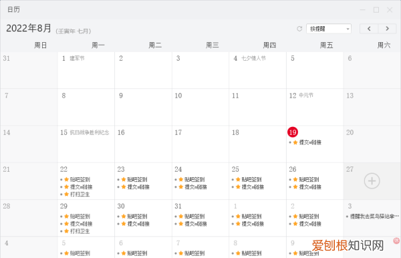The height and width of the screenshot is (258, 401).
Task: Click the star beside 贴吧签到 on September 1
Action: 238,217
